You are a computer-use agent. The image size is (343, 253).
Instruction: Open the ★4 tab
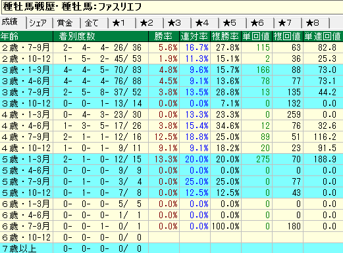pos(205,23)
